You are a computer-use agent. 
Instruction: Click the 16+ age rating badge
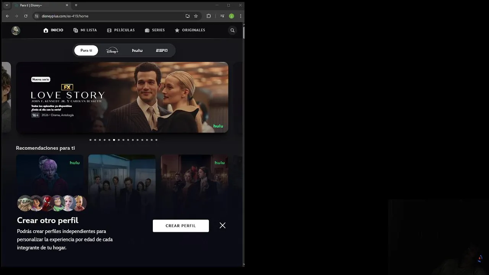(x=35, y=115)
